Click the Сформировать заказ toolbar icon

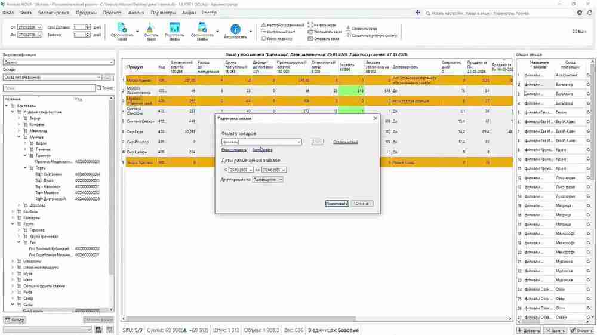(x=122, y=28)
